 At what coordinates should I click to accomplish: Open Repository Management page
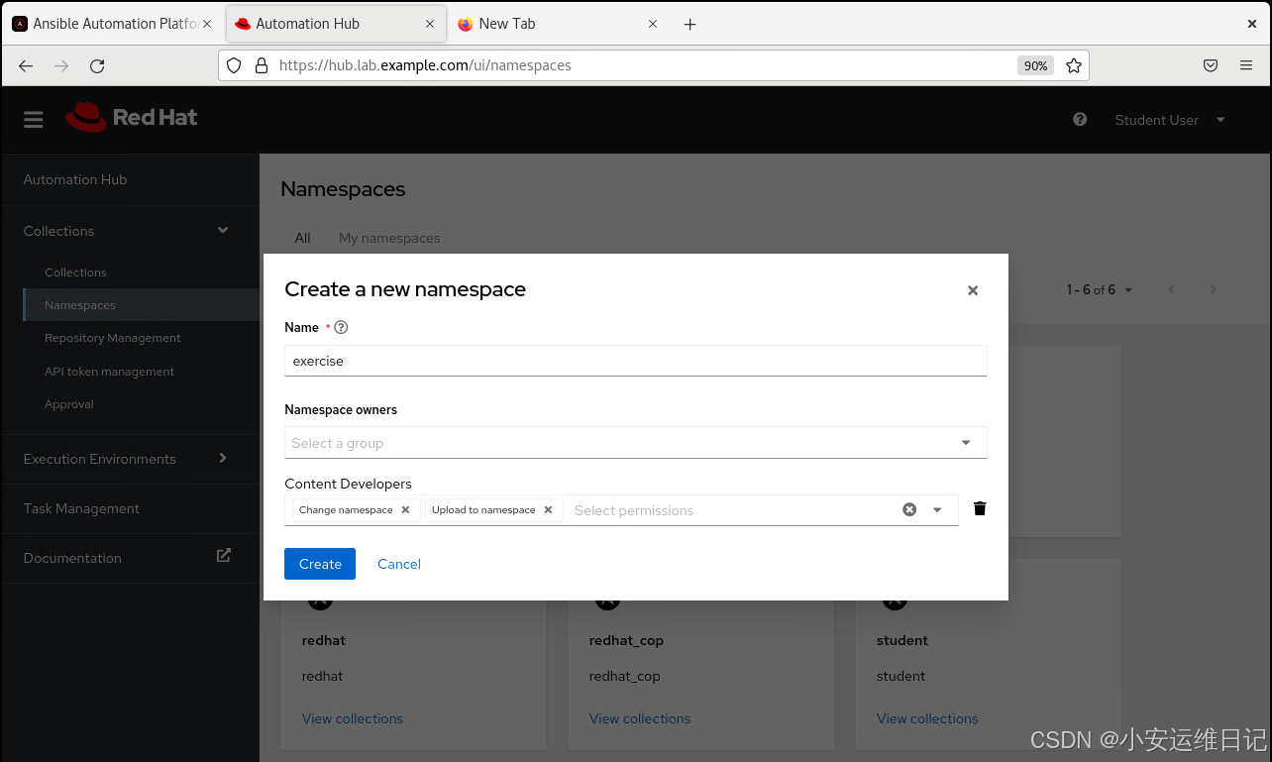point(113,338)
